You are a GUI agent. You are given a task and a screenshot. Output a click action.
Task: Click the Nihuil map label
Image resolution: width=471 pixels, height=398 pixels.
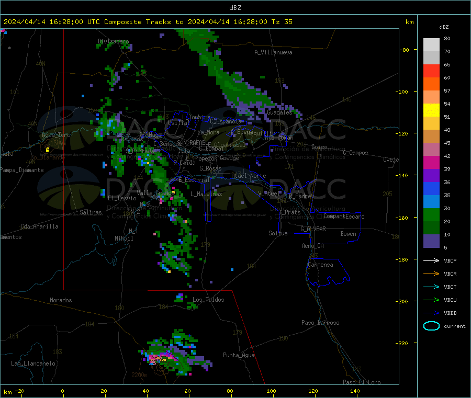pos(124,238)
